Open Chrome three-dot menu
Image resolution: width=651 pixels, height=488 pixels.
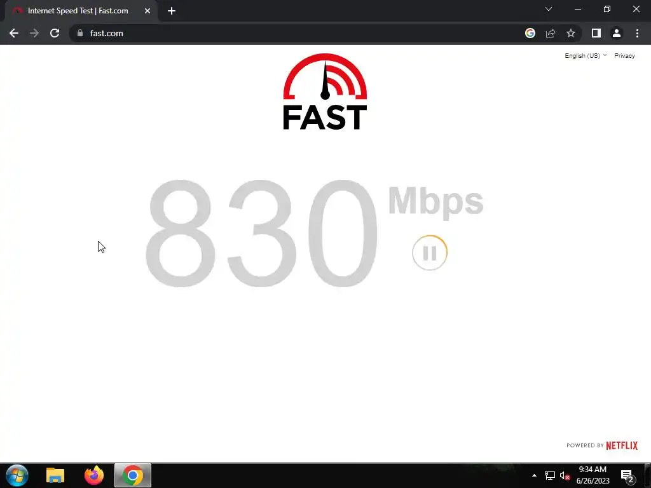[x=637, y=33]
